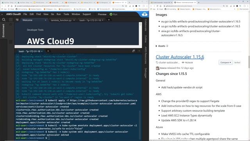Close the lower bash terminal tab
Viewport: 250px width, 141px height.
tap(42, 51)
